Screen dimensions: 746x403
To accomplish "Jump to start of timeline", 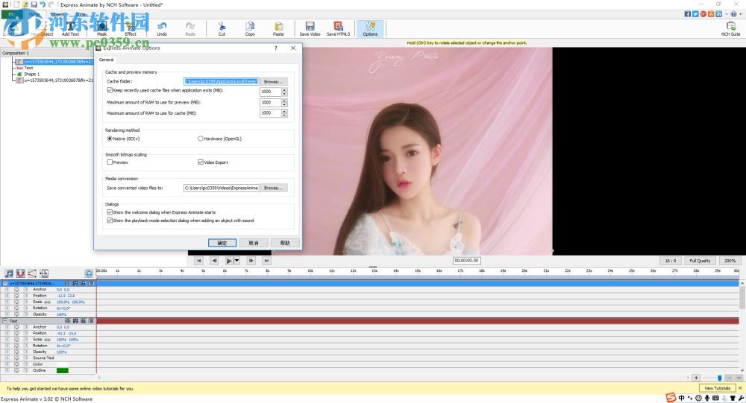I will 199,261.
